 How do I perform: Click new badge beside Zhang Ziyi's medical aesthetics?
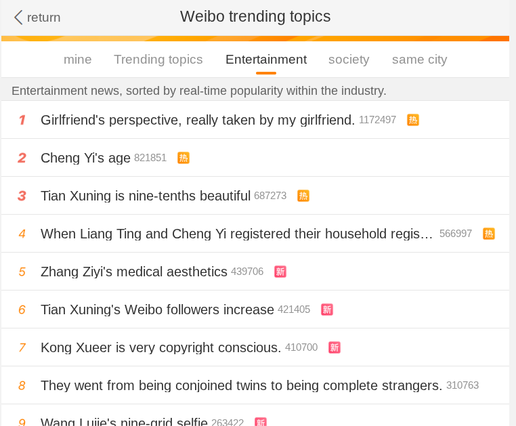pyautogui.click(x=280, y=272)
